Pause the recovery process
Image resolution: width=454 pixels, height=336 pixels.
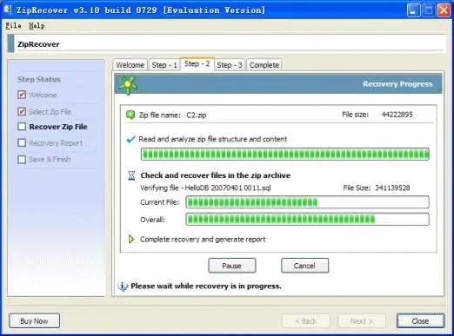pyautogui.click(x=232, y=266)
